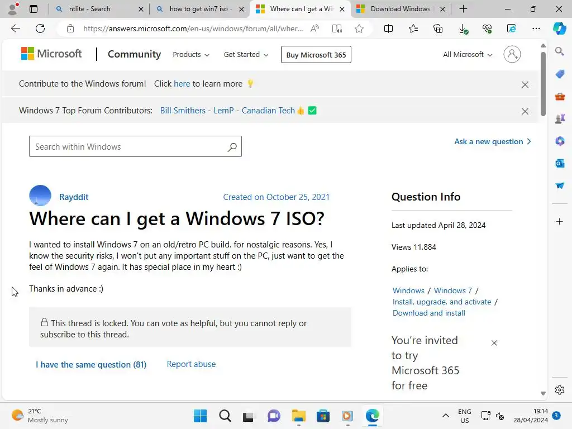The height and width of the screenshot is (429, 572).
Task: Open Microsoft Store from taskbar
Action: (323, 416)
